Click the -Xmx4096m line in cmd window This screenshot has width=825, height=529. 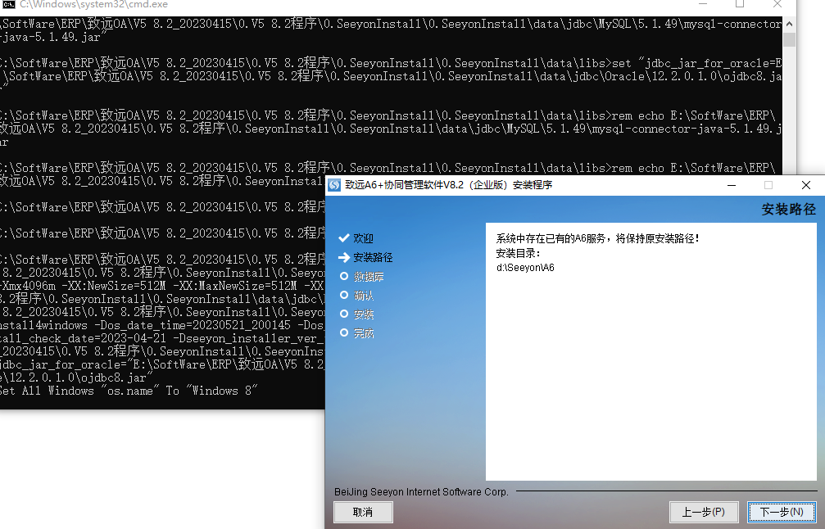(x=162, y=286)
